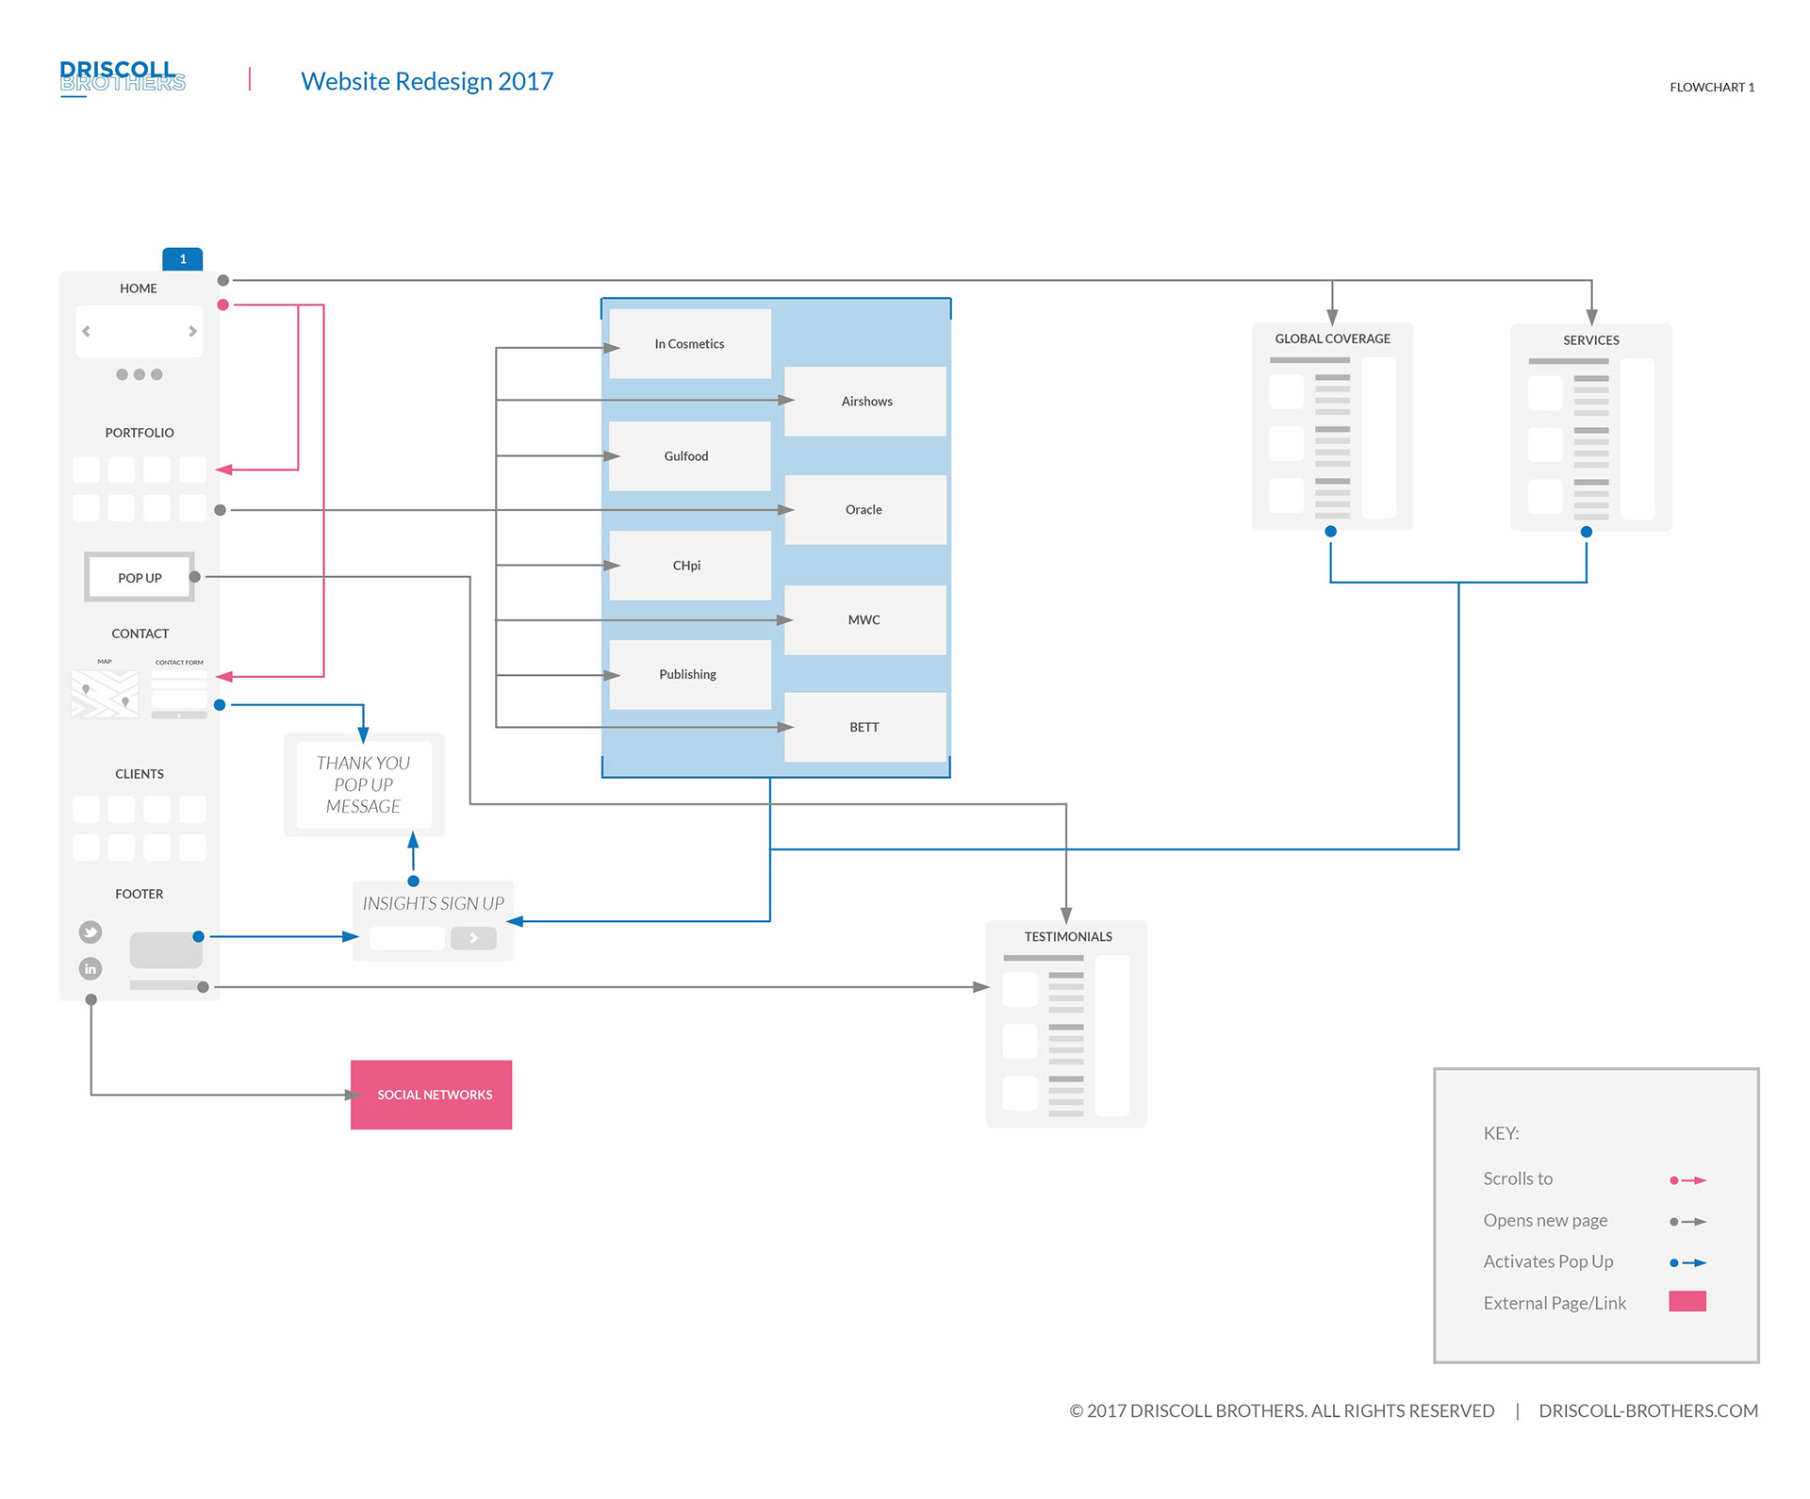Click the LinkedIn icon in footer
The width and height of the screenshot is (1810, 1499).
coord(90,968)
